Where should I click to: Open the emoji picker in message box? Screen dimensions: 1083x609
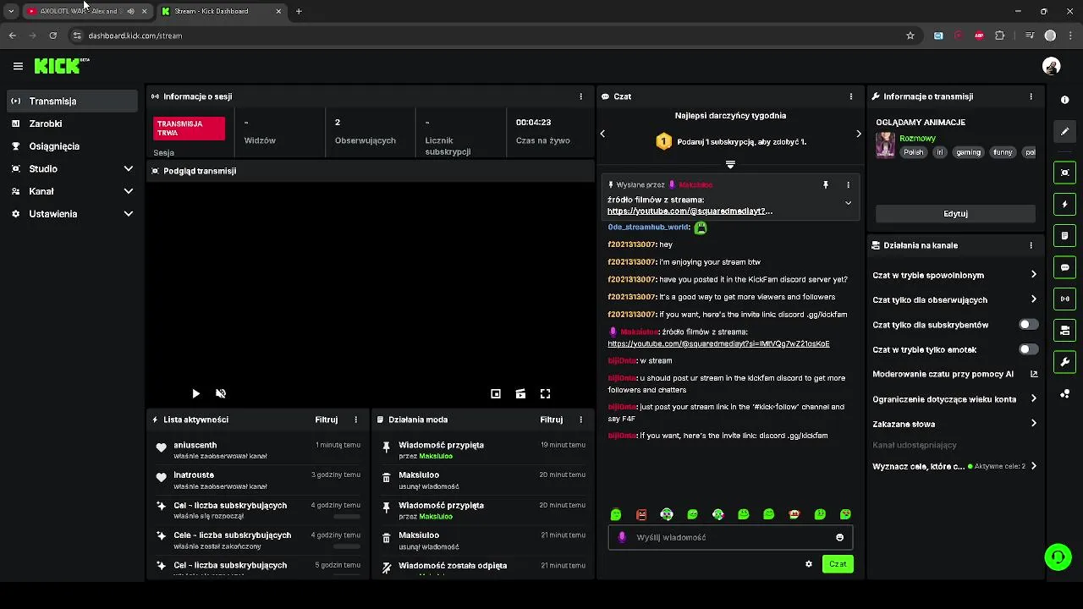[839, 537]
